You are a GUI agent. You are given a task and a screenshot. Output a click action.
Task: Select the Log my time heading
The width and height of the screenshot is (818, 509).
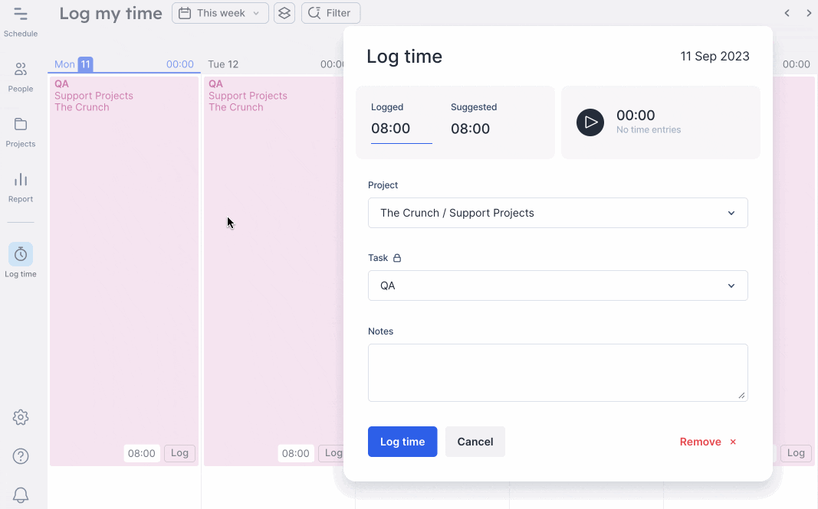pos(110,12)
